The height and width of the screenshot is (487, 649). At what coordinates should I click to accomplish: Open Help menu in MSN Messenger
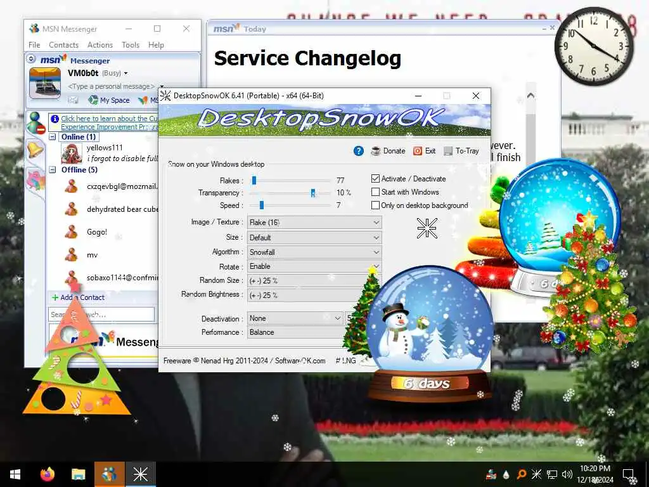pyautogui.click(x=156, y=45)
